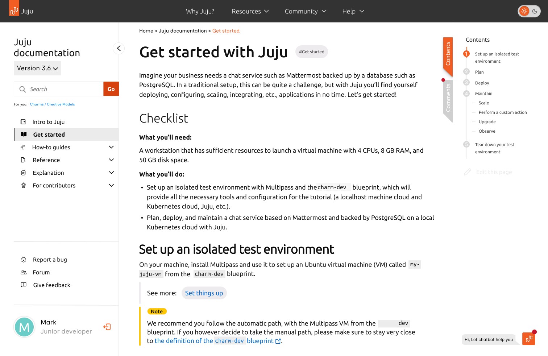Switch to dark theme moon icon
Image resolution: width=548 pixels, height=356 pixels.
coord(535,11)
